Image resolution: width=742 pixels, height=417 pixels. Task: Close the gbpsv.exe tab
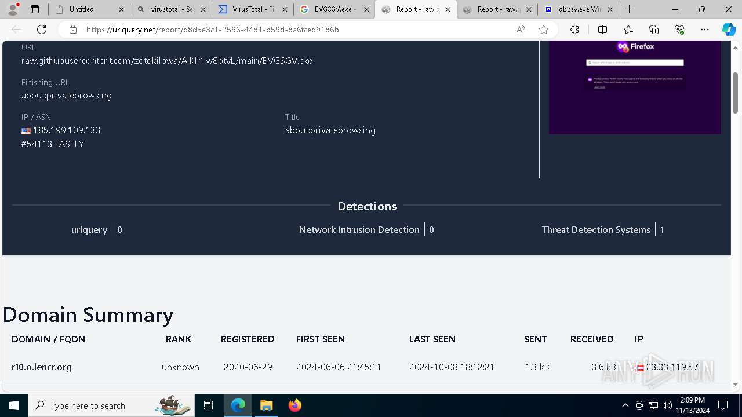coord(610,9)
